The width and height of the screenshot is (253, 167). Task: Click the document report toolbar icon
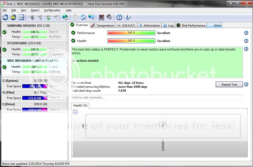[x=75, y=17]
